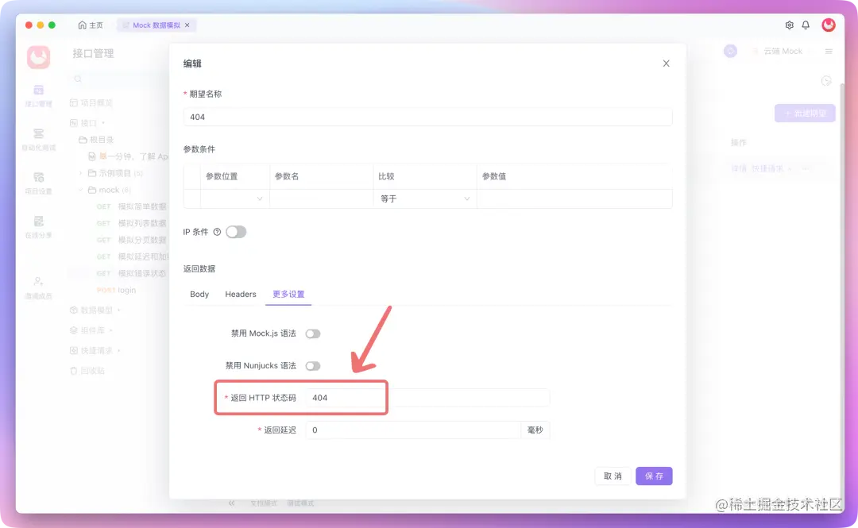
Task: Open 回收站 in the tree
Action: 87,371
